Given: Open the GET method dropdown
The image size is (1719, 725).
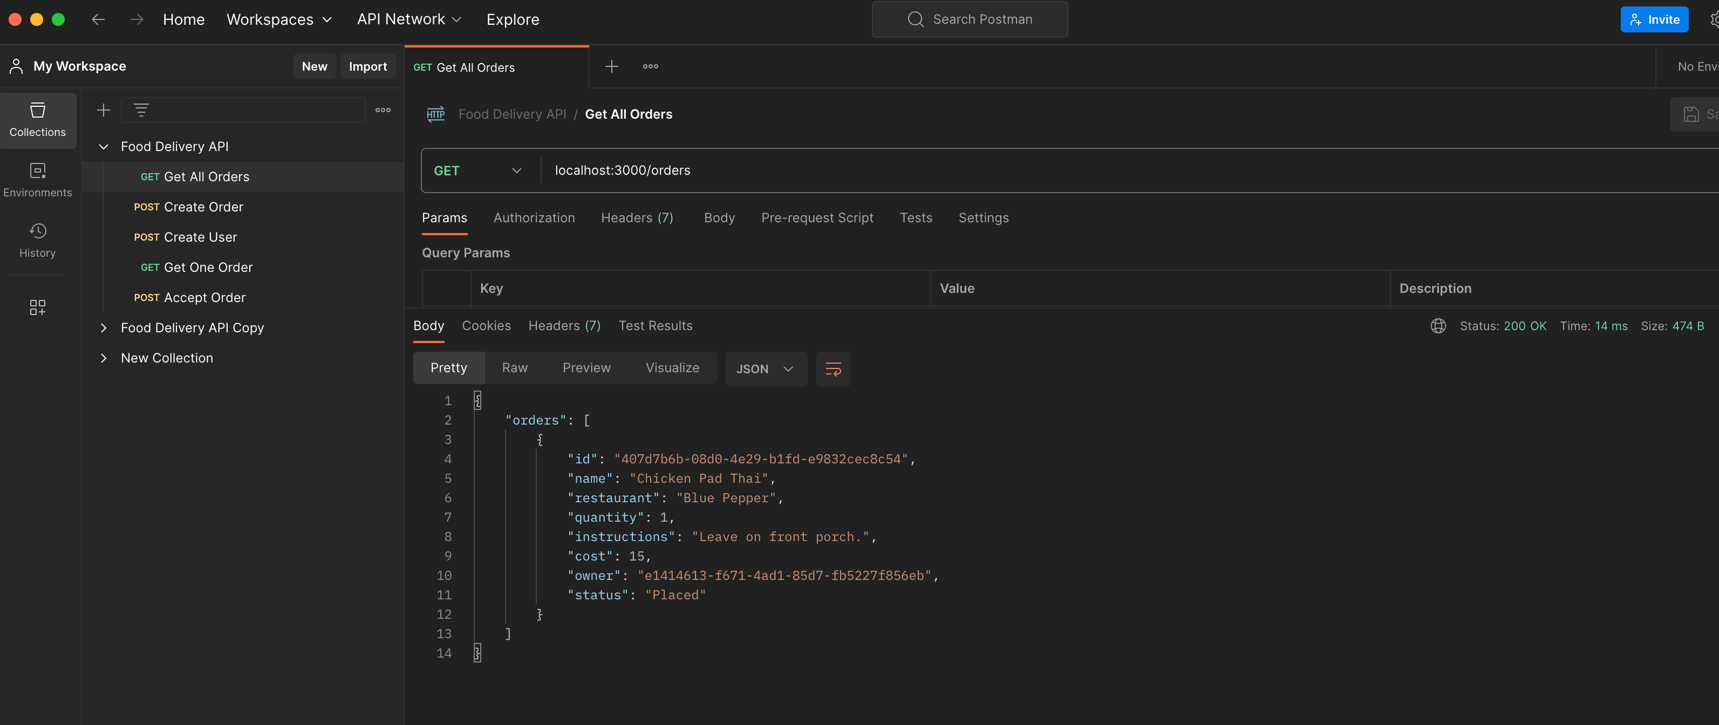Looking at the screenshot, I should (478, 171).
